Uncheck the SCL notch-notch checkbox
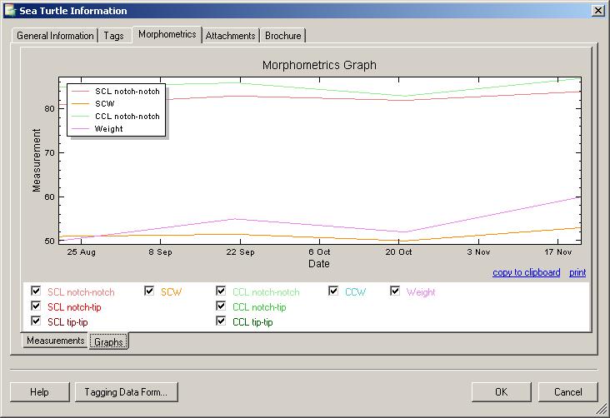610x418 pixels. (x=36, y=291)
